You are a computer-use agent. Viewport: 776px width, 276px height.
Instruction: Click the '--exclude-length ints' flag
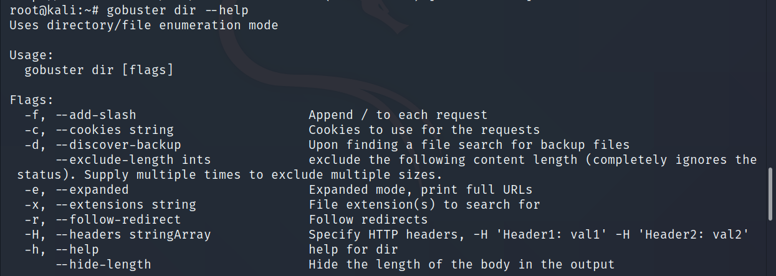[x=133, y=160]
